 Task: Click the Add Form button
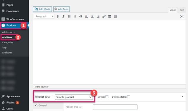pyautogui.click(x=62, y=9)
